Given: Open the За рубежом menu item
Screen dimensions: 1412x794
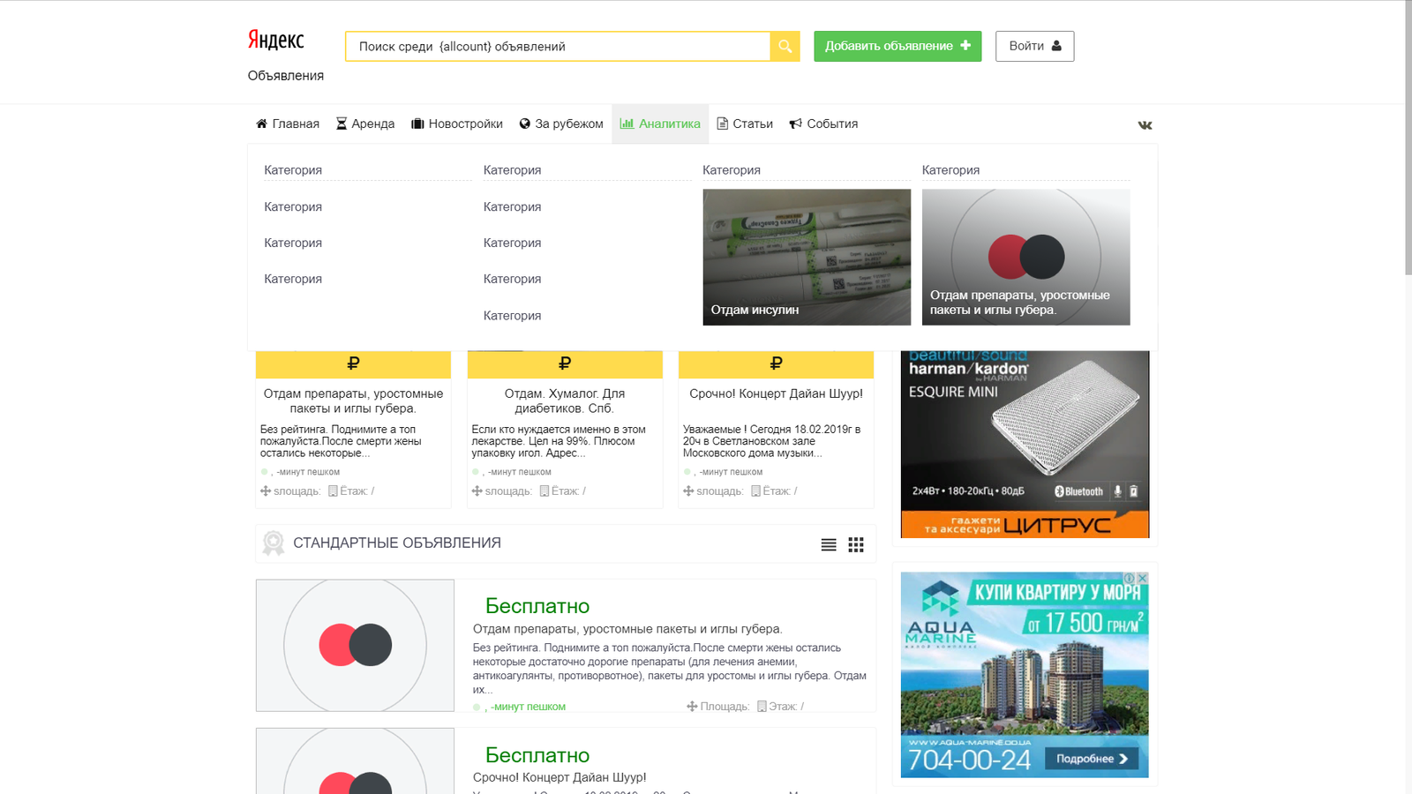Looking at the screenshot, I should tap(561, 124).
